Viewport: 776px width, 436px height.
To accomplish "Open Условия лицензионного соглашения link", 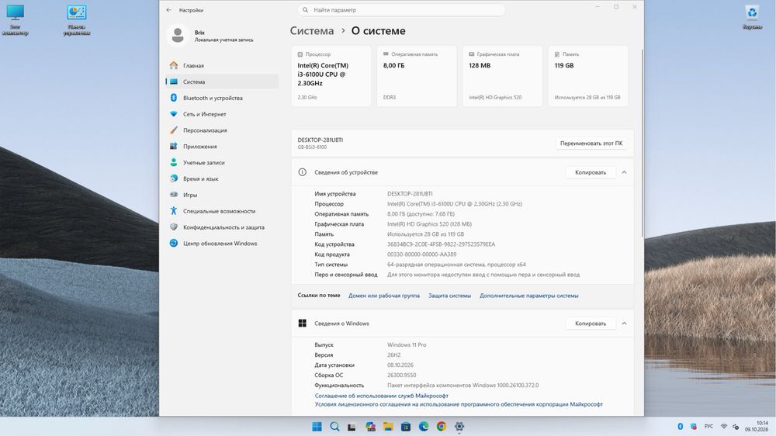I will [459, 404].
